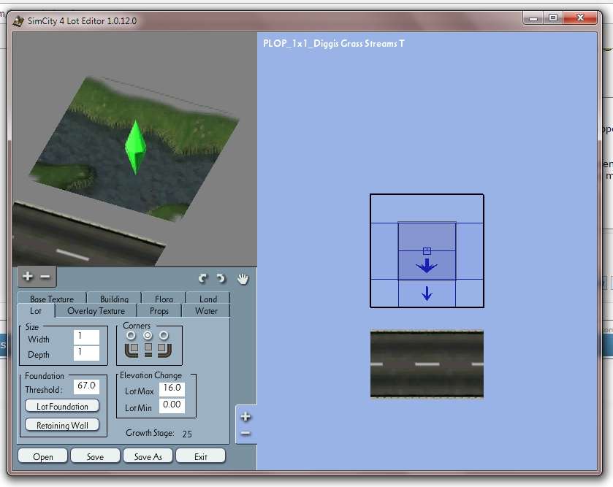Click the Retaining Wall button

click(x=62, y=425)
